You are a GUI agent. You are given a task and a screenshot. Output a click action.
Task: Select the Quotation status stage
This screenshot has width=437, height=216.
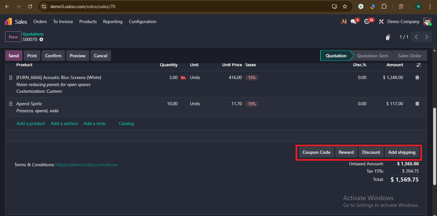coord(336,56)
